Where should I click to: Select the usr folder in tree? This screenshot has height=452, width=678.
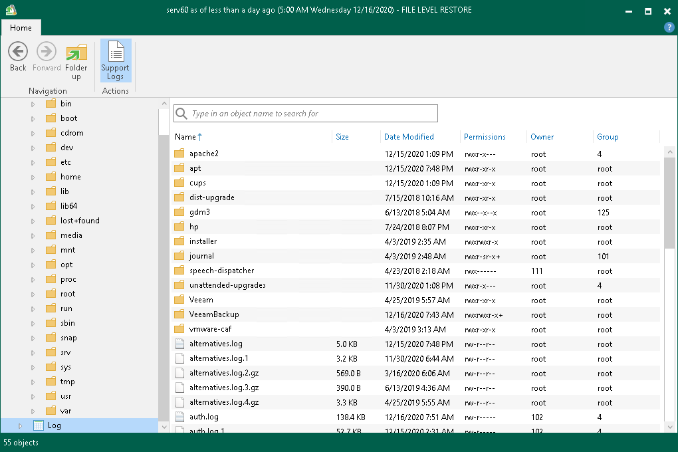66,396
